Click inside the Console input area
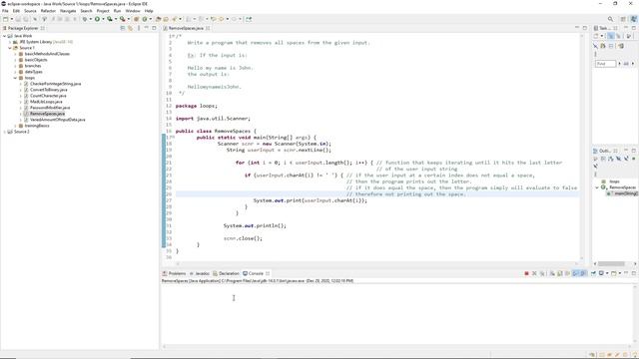The height and width of the screenshot is (359, 639). pos(397,313)
